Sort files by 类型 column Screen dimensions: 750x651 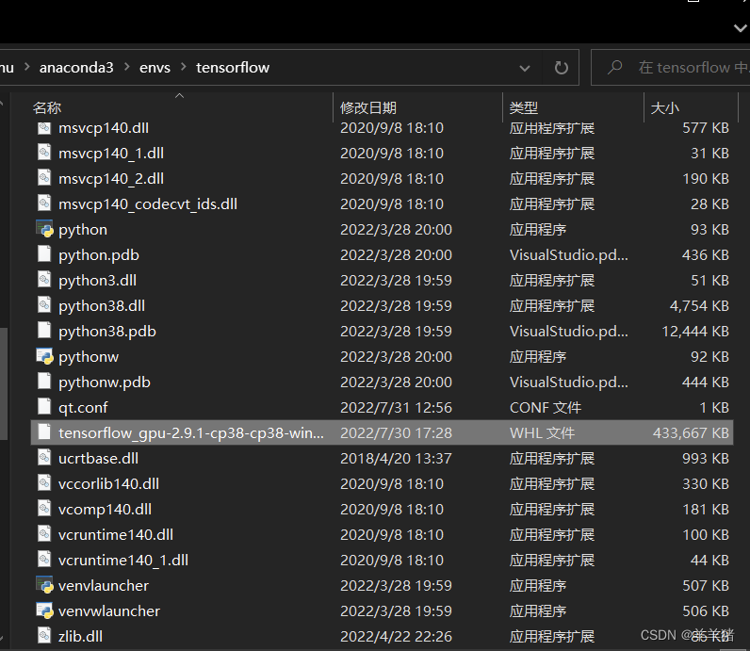pos(524,107)
